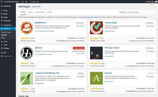Open comments bubble icon in admin bar
Image resolution: width=158 pixels, height=97 pixels.
click(x=26, y=2)
